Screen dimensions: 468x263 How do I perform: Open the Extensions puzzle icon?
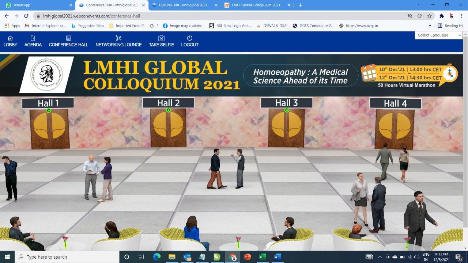[x=442, y=16]
